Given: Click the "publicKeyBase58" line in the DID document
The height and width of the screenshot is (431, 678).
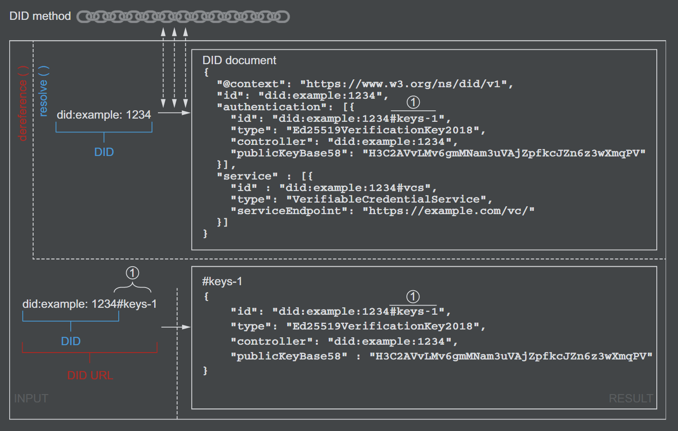Looking at the screenshot, I should (438, 153).
